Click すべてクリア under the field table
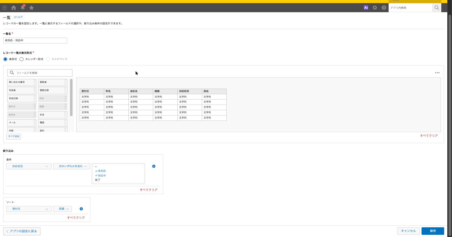This screenshot has height=237, width=452. [x=429, y=136]
